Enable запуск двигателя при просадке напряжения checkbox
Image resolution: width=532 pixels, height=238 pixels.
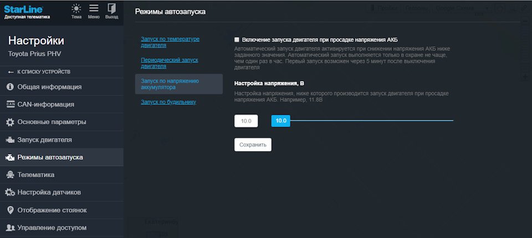pyautogui.click(x=237, y=40)
